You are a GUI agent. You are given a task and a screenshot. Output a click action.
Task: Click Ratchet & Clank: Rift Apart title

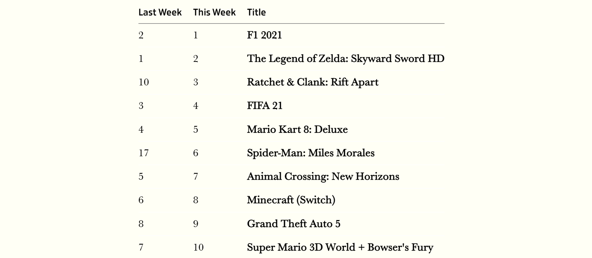click(313, 82)
